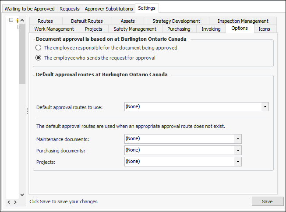Select 'employee responsible for the document' radio option
Screen dimensions: 286x212
click(x=39, y=48)
